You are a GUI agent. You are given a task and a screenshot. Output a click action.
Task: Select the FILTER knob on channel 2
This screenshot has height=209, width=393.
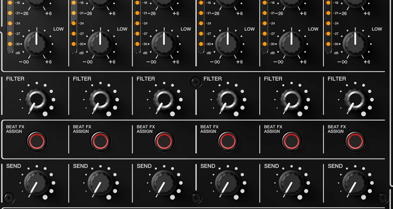[100, 99]
